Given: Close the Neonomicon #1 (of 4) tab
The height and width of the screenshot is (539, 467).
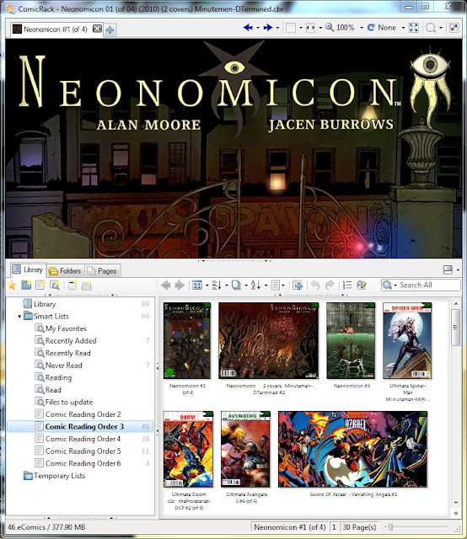Looking at the screenshot, I should click(98, 29).
